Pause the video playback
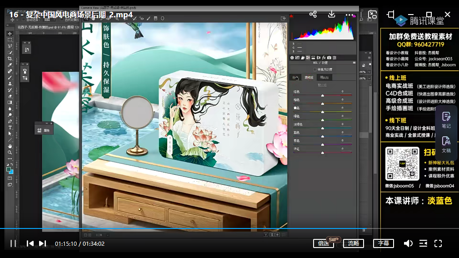Viewport: 459px width, 258px height. coord(13,243)
